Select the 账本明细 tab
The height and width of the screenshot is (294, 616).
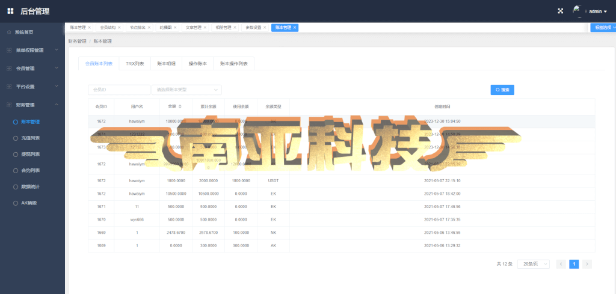click(166, 64)
